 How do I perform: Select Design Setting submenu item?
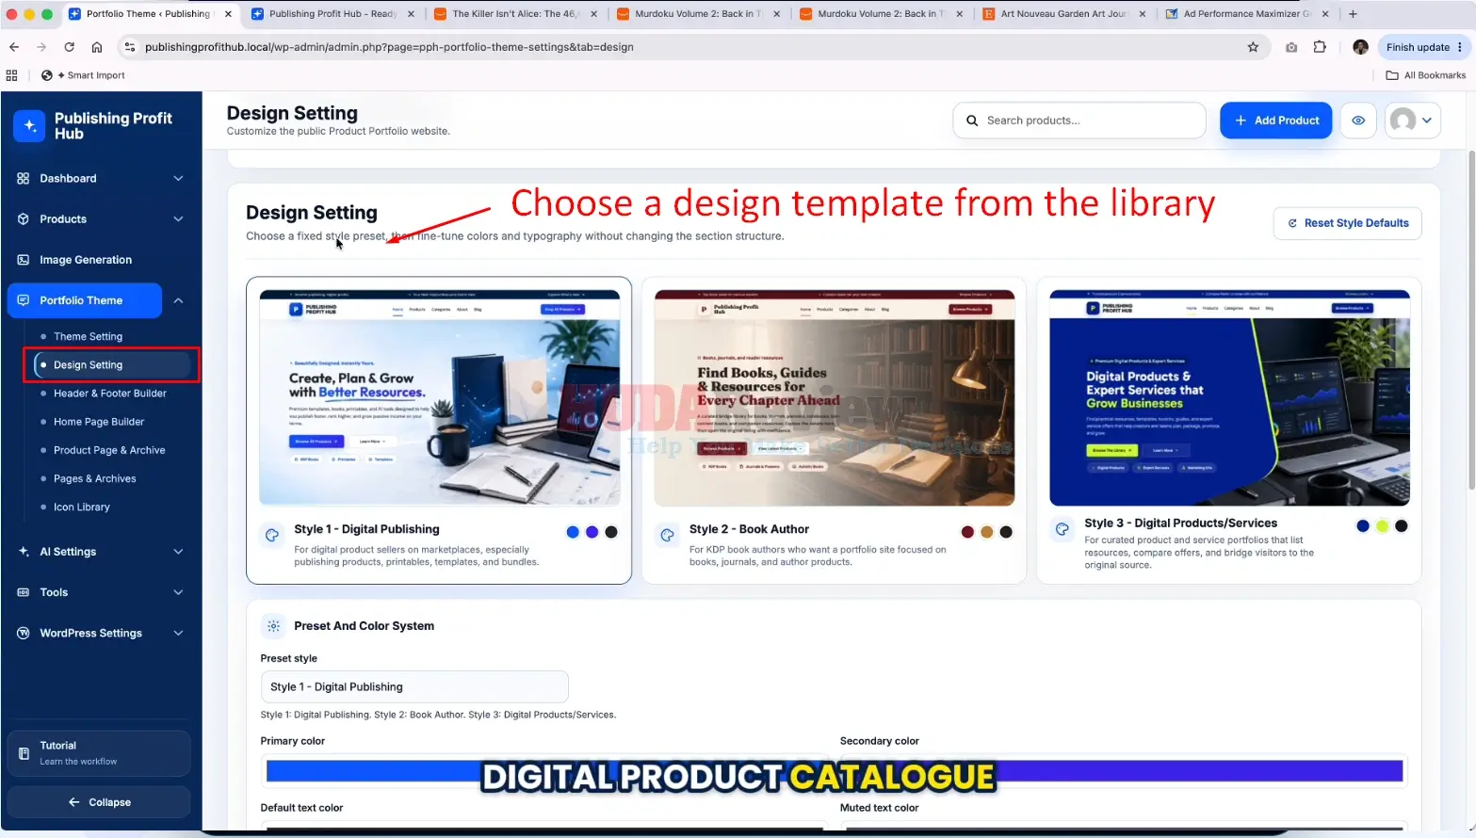[112, 364]
